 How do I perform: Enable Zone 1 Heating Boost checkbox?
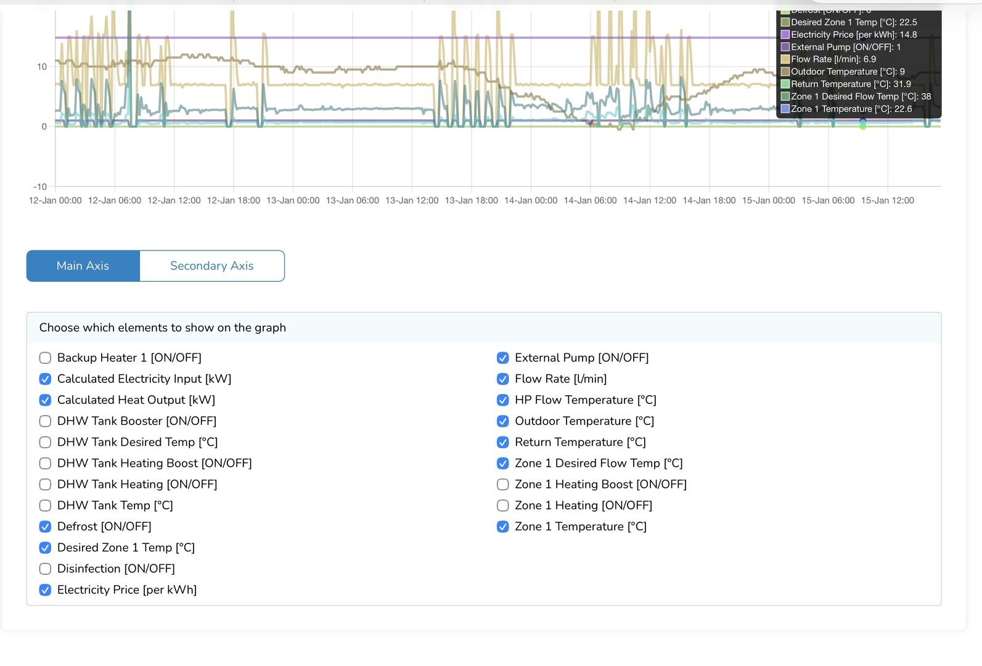503,485
